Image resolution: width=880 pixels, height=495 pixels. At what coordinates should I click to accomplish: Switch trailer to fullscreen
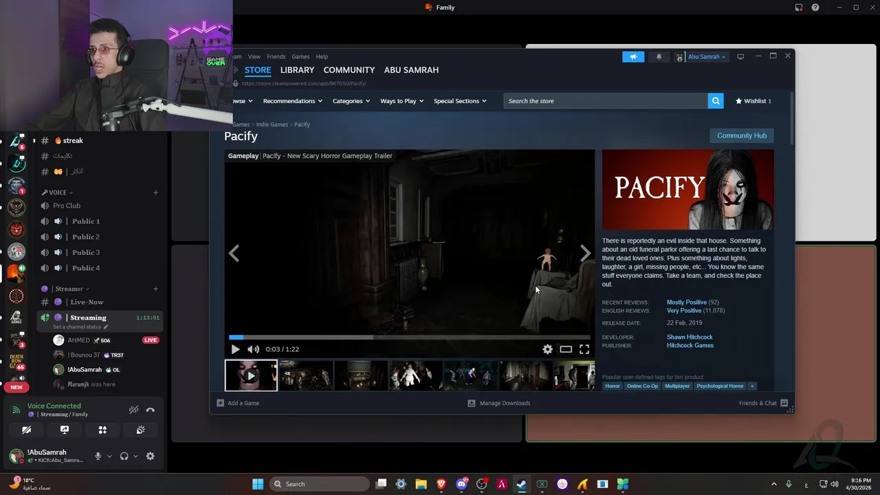point(584,349)
